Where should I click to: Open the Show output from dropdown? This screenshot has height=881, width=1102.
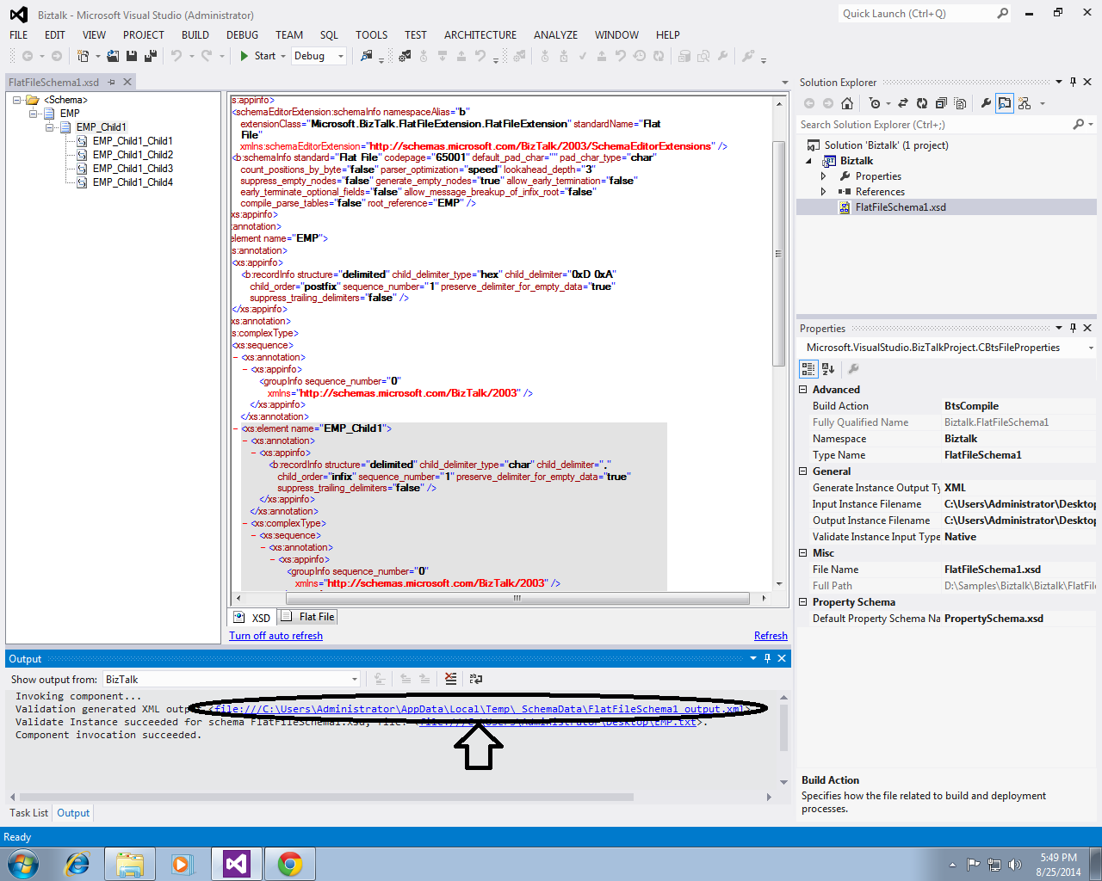354,679
